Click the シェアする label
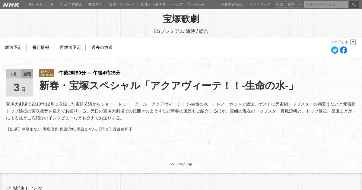Screen dimensions: 362x190 [339, 42]
